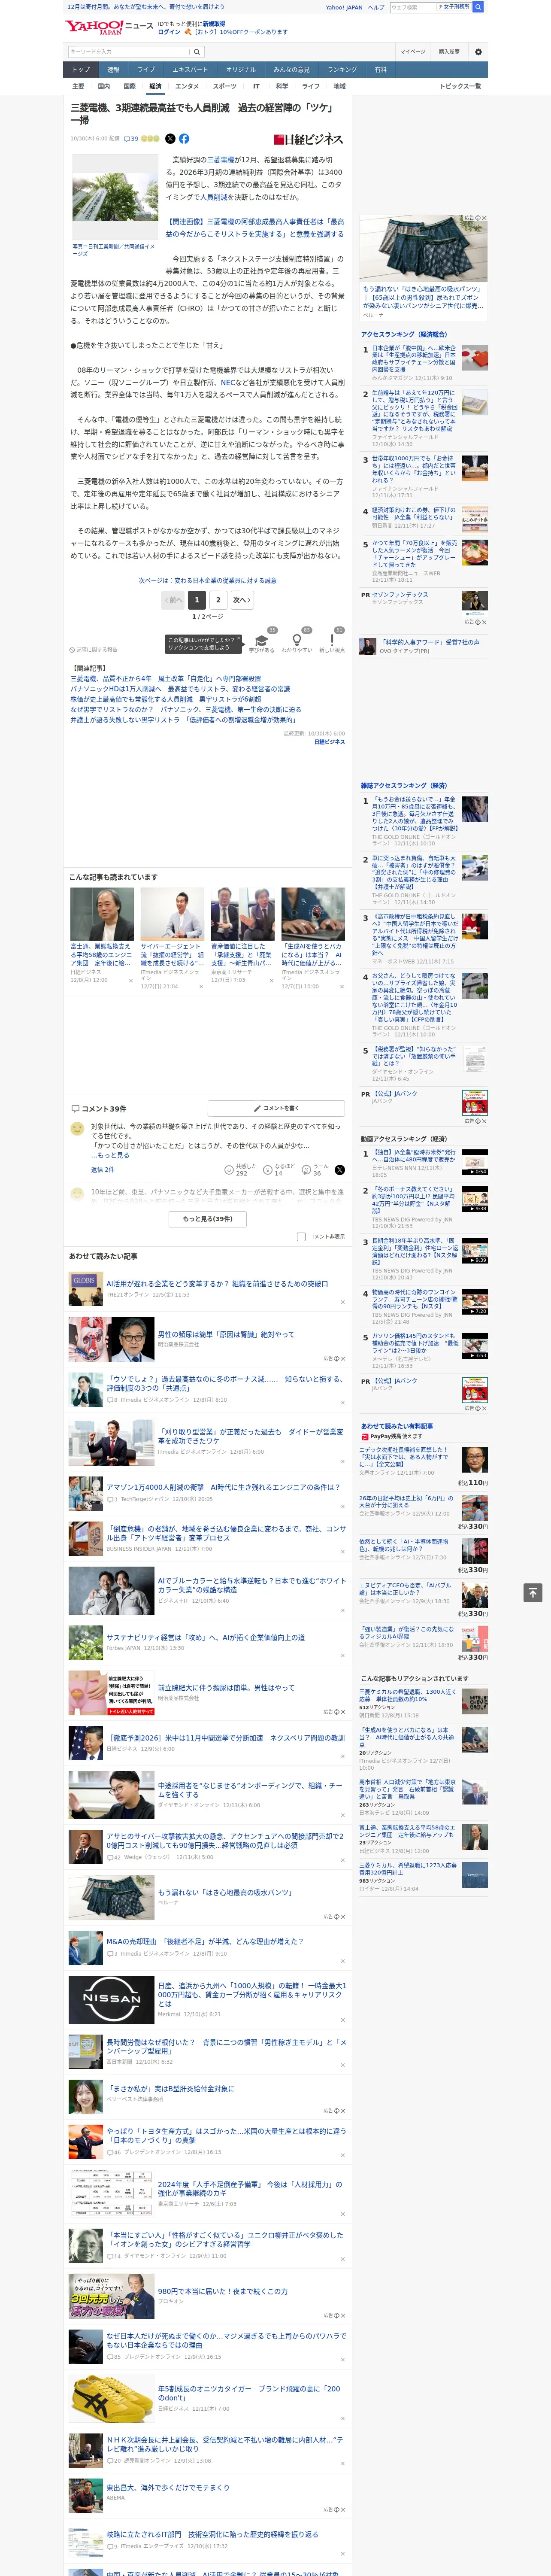Click 返信 2件 under first comment
This screenshot has width=551, height=2576.
point(103,1169)
